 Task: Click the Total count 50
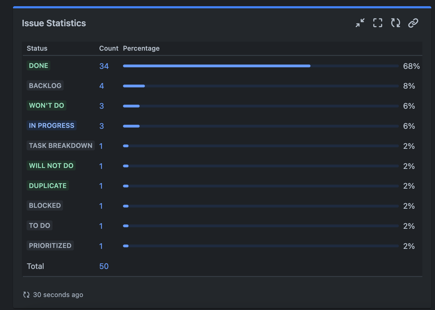104,266
